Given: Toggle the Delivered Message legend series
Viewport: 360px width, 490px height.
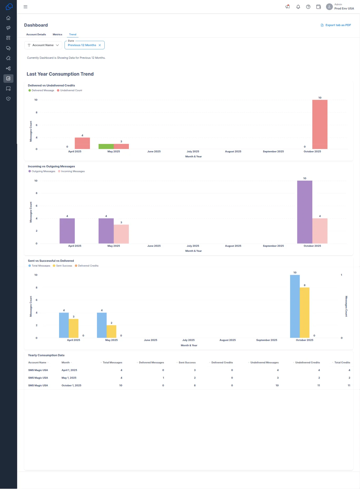Looking at the screenshot, I should [41, 90].
